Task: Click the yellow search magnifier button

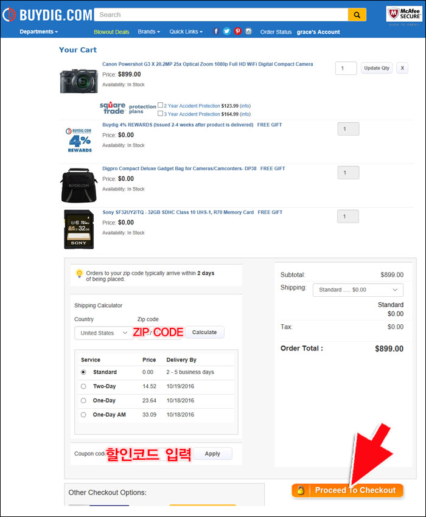Action: (357, 15)
